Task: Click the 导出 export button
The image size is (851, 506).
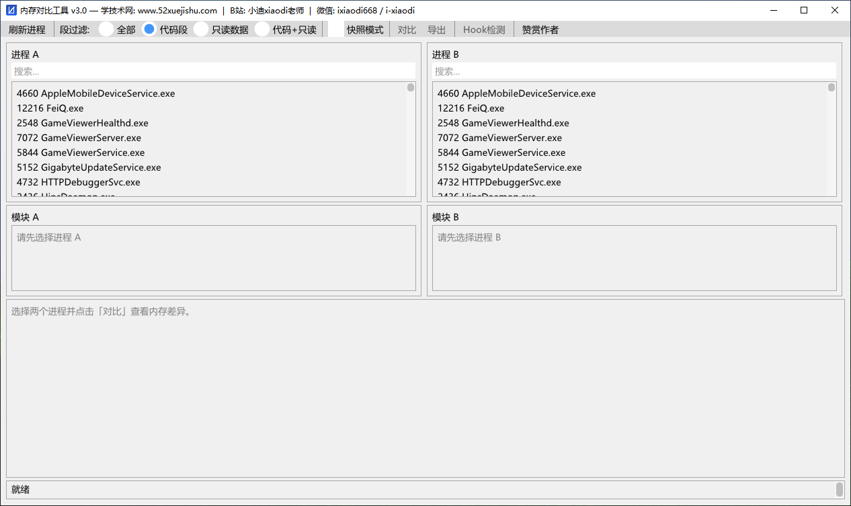Action: [x=437, y=30]
